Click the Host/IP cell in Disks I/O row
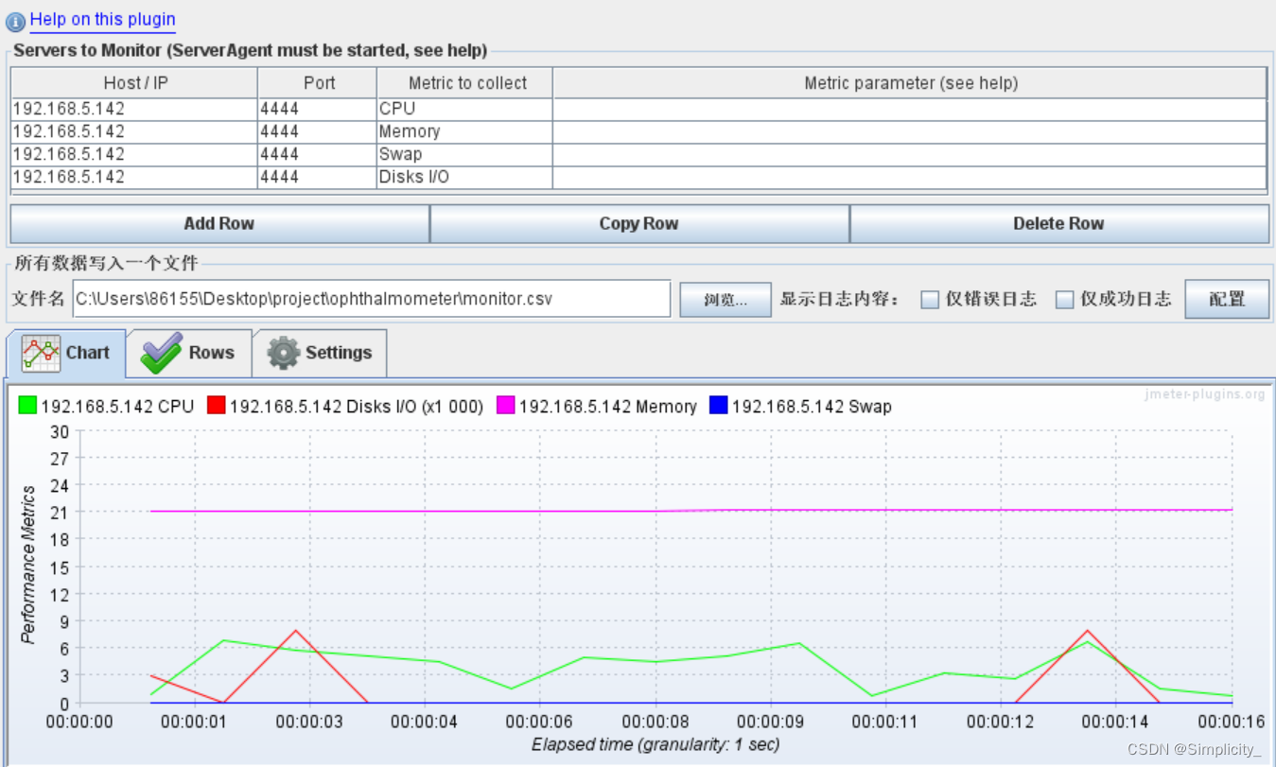This screenshot has height=767, width=1276. [134, 177]
